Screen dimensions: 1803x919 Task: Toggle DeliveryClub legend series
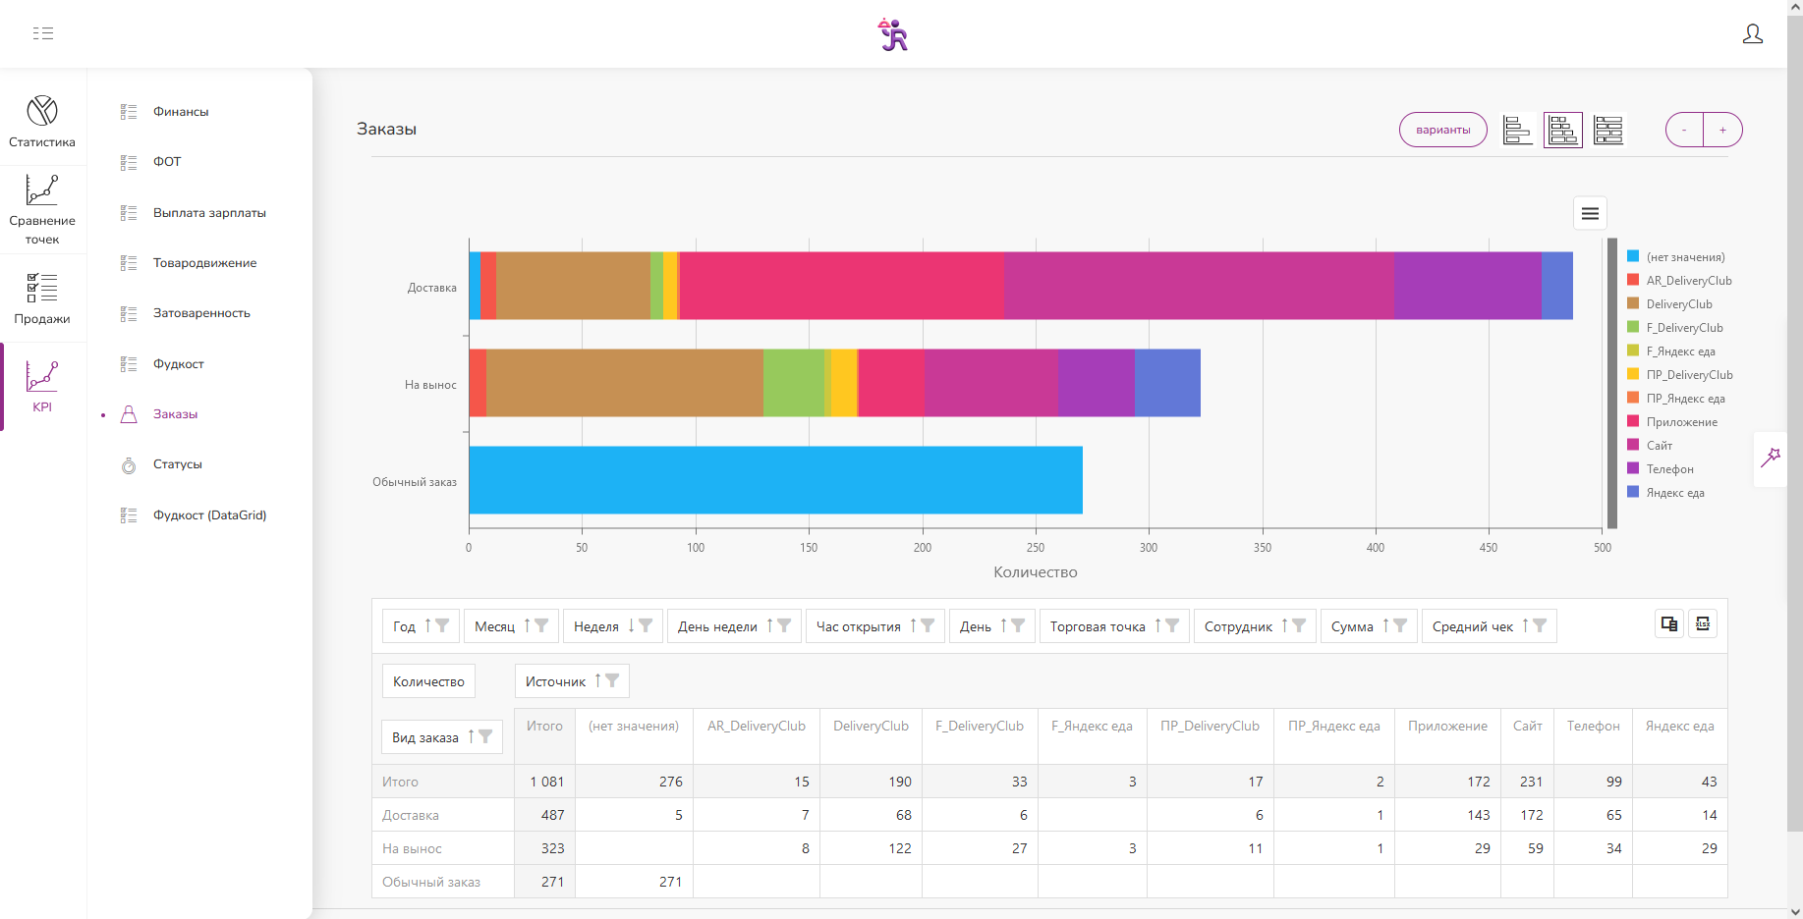[x=1669, y=304]
